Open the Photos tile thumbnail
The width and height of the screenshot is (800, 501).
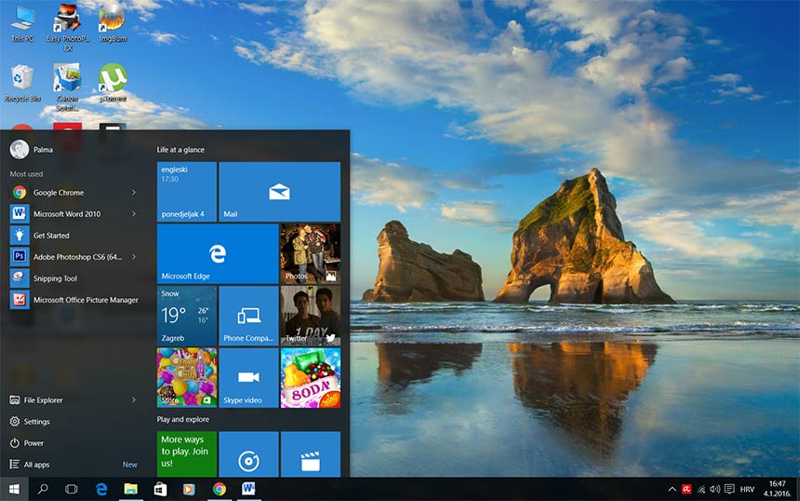click(310, 253)
